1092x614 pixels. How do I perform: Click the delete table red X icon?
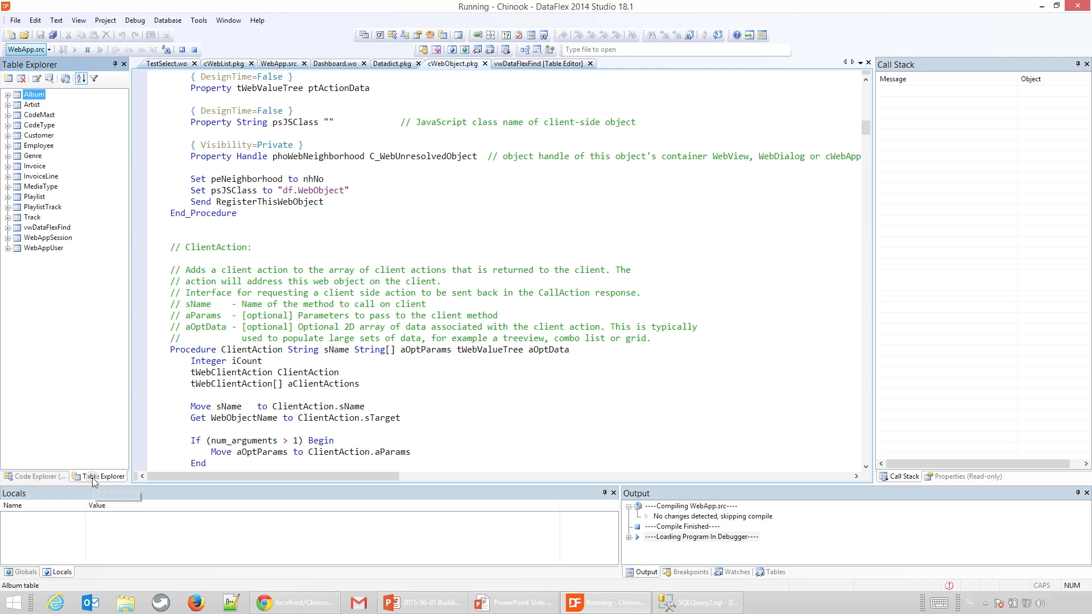click(x=22, y=79)
